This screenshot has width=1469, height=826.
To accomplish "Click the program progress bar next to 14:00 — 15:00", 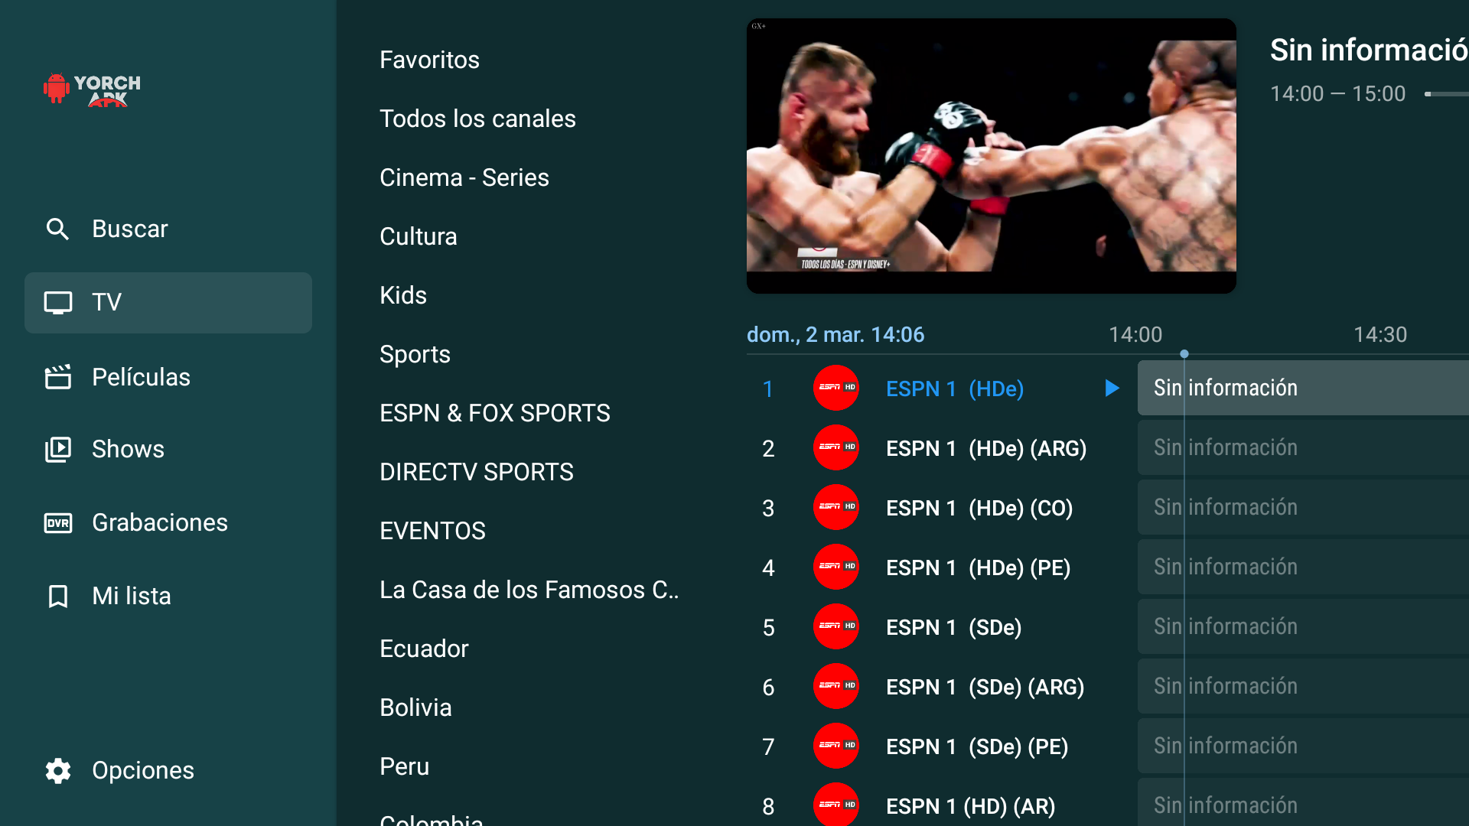I will pos(1446,94).
